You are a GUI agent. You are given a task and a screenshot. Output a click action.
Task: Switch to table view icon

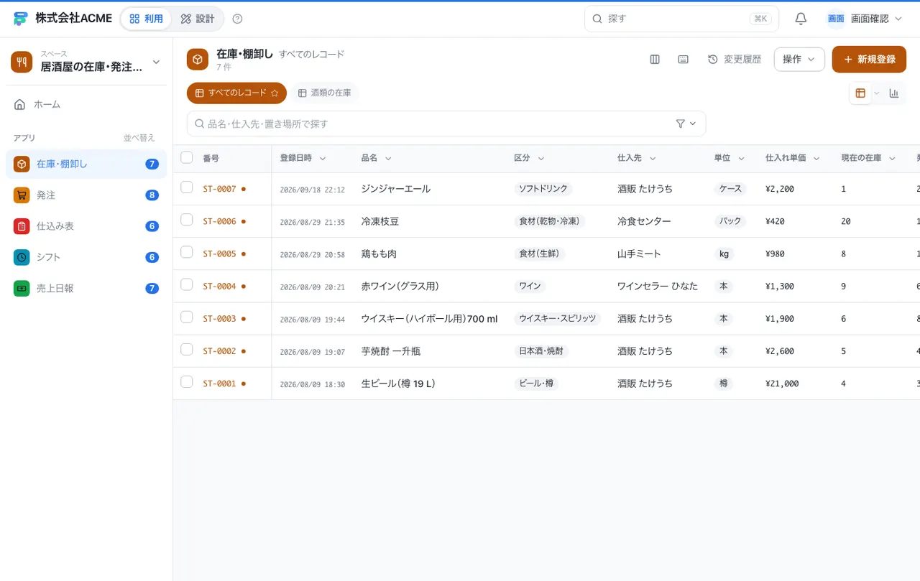[860, 93]
